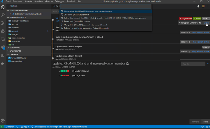Open the Terminal menu
The image size is (210, 129).
pyautogui.click(x=70, y=1)
